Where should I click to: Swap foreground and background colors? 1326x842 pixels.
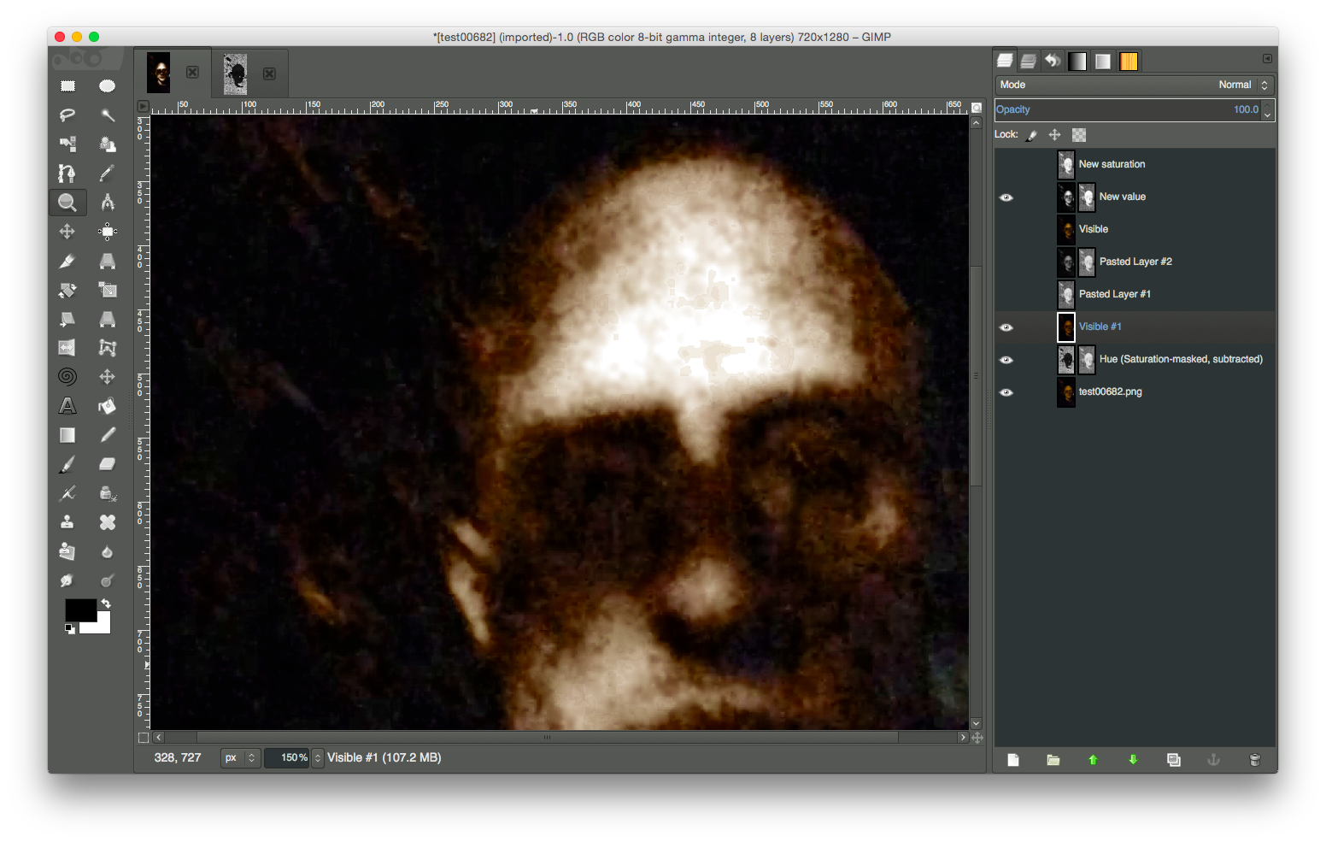[x=106, y=604]
